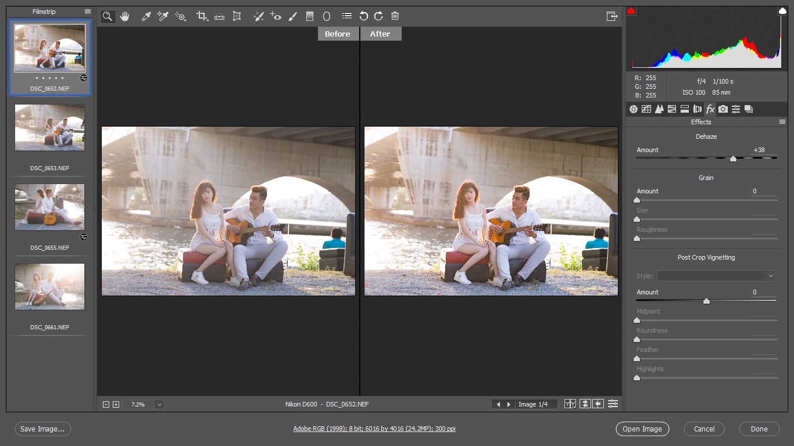Viewport: 794px width, 446px height.
Task: Choose the Red Eye Removal tool
Action: click(x=276, y=16)
